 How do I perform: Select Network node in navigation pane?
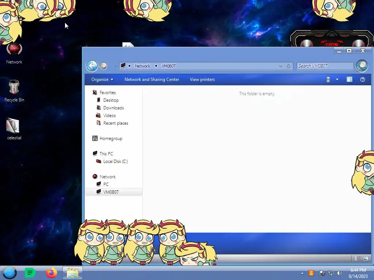click(x=108, y=177)
